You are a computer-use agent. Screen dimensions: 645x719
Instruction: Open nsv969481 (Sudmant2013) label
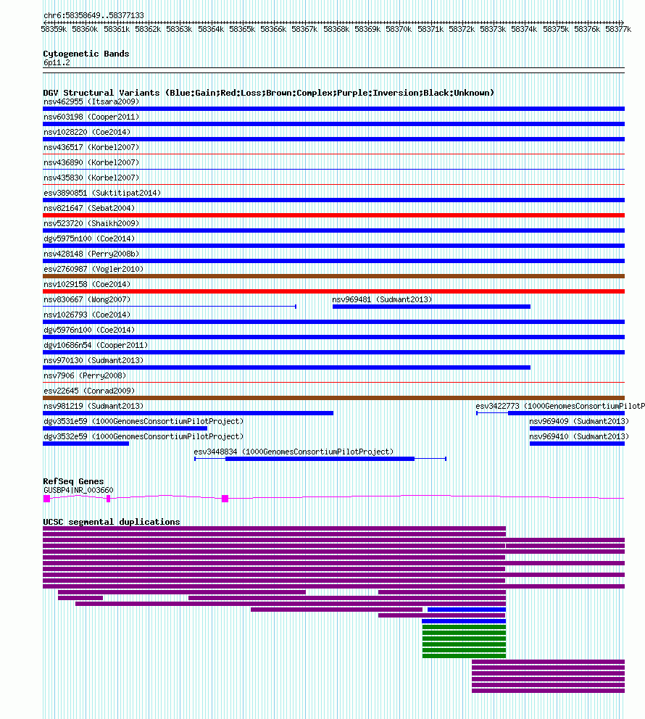coord(383,299)
